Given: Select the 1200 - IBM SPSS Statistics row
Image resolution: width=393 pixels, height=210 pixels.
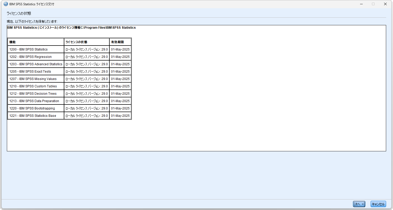Looking at the screenshot, I should [x=28, y=49].
